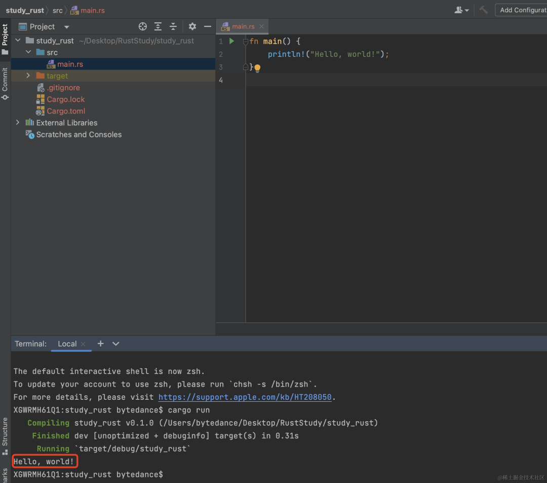Hide the Project panel with minus icon
Viewport: 547px width, 483px height.
208,26
